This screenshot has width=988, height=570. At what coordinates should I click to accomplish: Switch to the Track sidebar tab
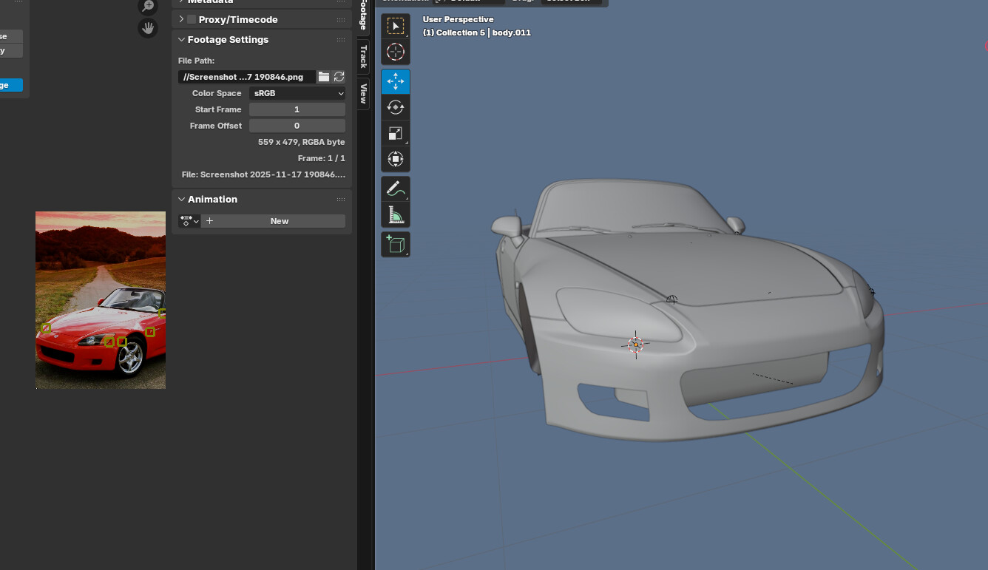point(363,56)
